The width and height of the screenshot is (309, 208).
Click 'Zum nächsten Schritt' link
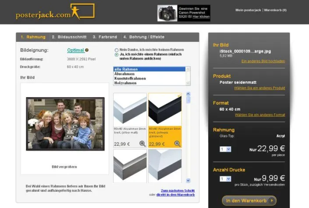pyautogui.click(x=178, y=190)
